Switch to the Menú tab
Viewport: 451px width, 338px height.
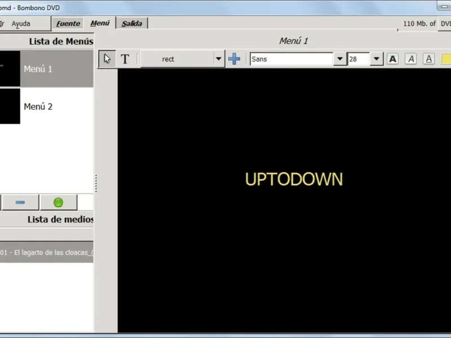coord(100,23)
